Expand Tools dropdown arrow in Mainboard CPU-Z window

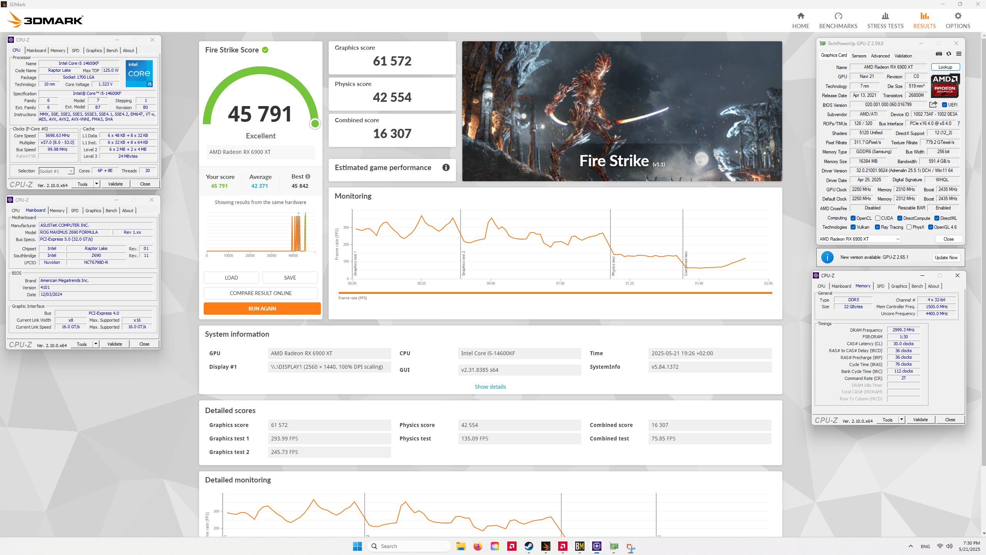coord(96,344)
